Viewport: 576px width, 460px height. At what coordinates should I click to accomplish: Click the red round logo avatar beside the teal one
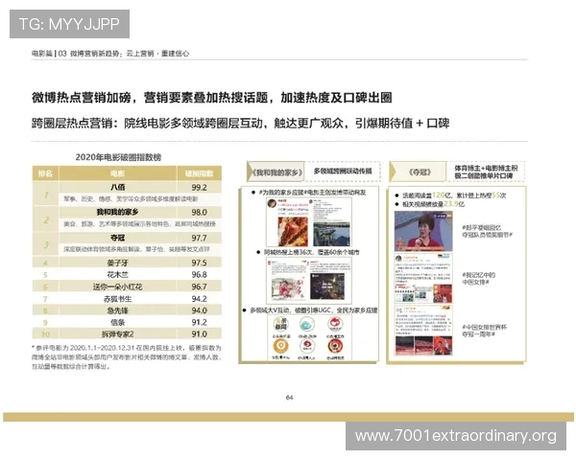click(x=335, y=324)
